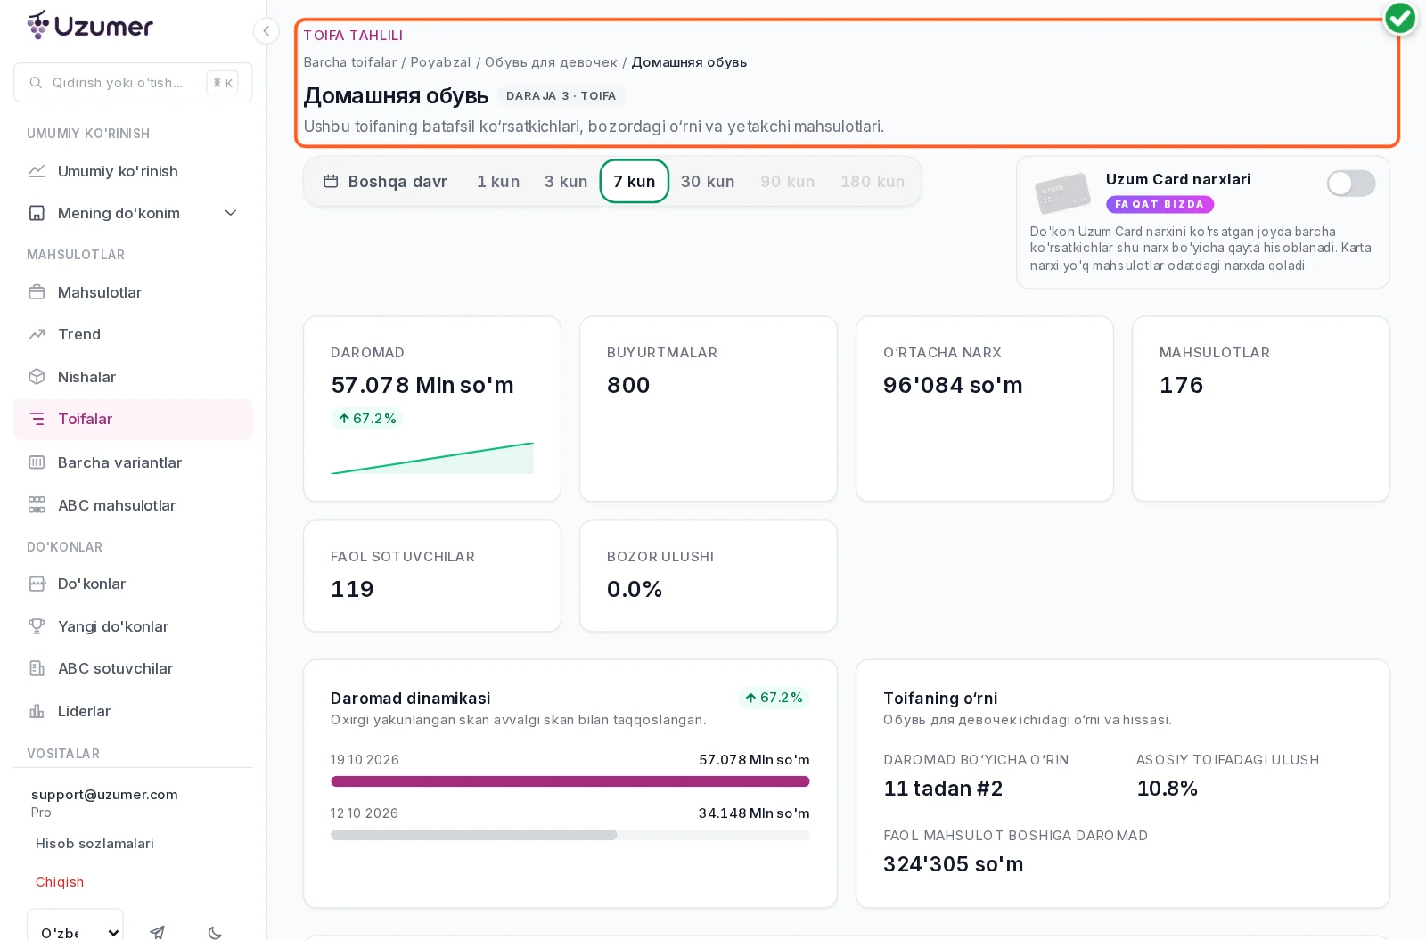The height and width of the screenshot is (940, 1426).
Task: Click the Do'konlar shop icon
Action: (37, 584)
